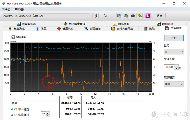Switch to the 健康状态 tab
Viewport: 190px width, 120px height.
click(x=66, y=29)
